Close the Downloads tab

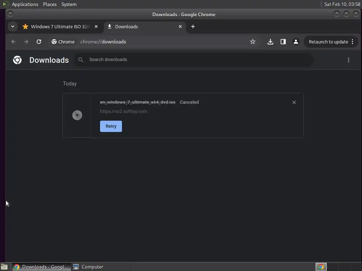[180, 26]
